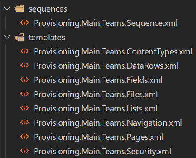Click XML icon beside Provisioning.Main.Teams.Fields.xml

(x=25, y=80)
